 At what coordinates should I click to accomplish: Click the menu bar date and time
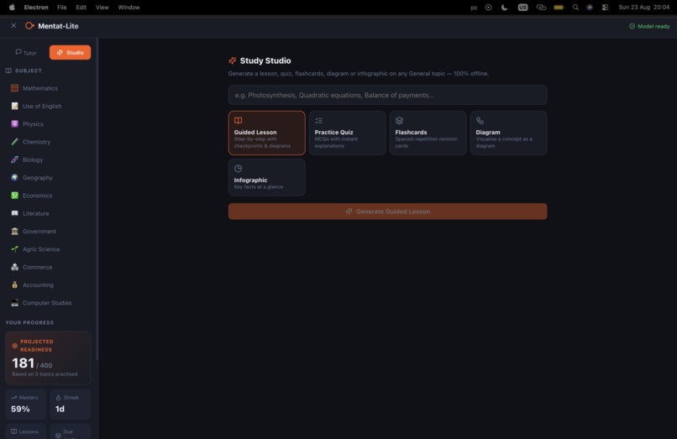(x=643, y=8)
